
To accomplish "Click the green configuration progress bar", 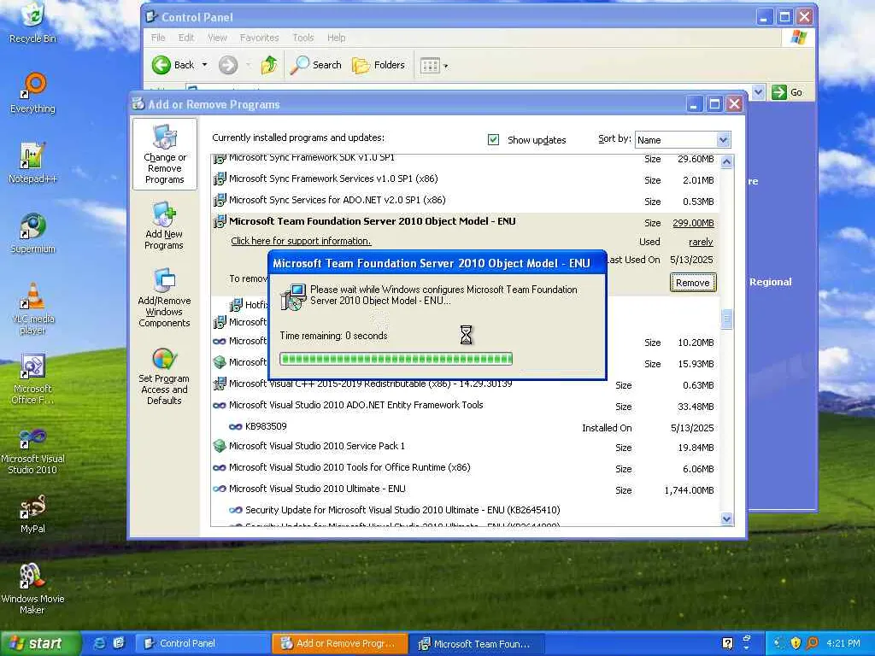I will [x=396, y=359].
